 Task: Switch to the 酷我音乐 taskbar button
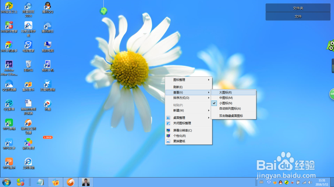[x=55, y=182]
